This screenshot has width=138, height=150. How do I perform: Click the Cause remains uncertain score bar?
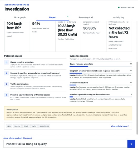[x=101, y=66]
